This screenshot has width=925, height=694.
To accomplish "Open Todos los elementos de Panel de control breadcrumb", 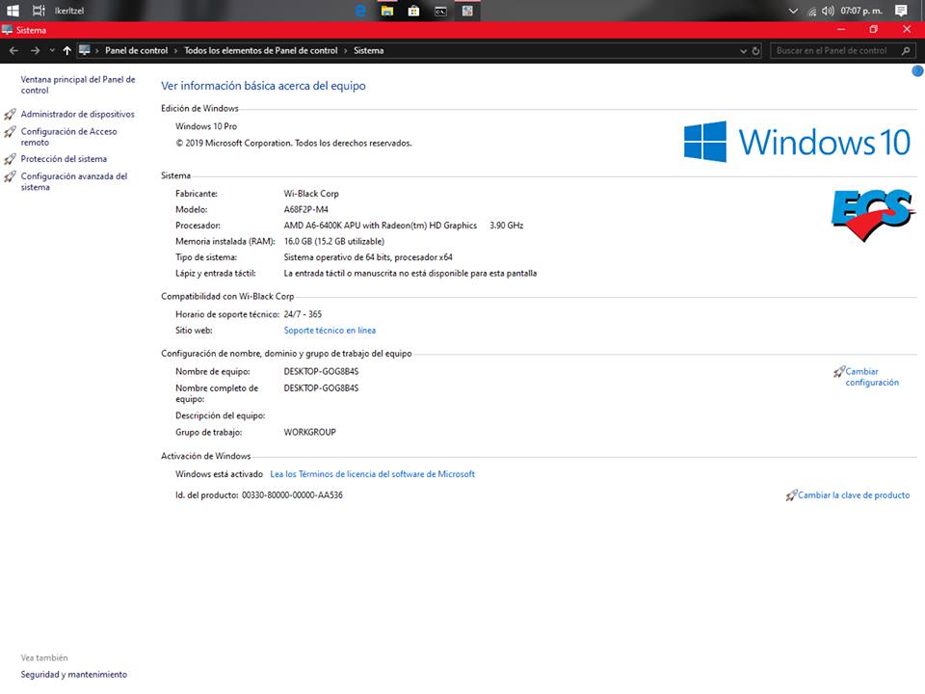I will [x=261, y=51].
